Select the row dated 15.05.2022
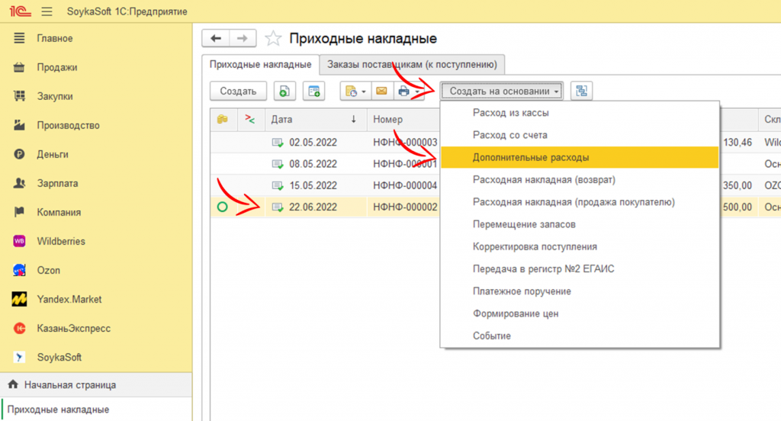 tap(313, 185)
